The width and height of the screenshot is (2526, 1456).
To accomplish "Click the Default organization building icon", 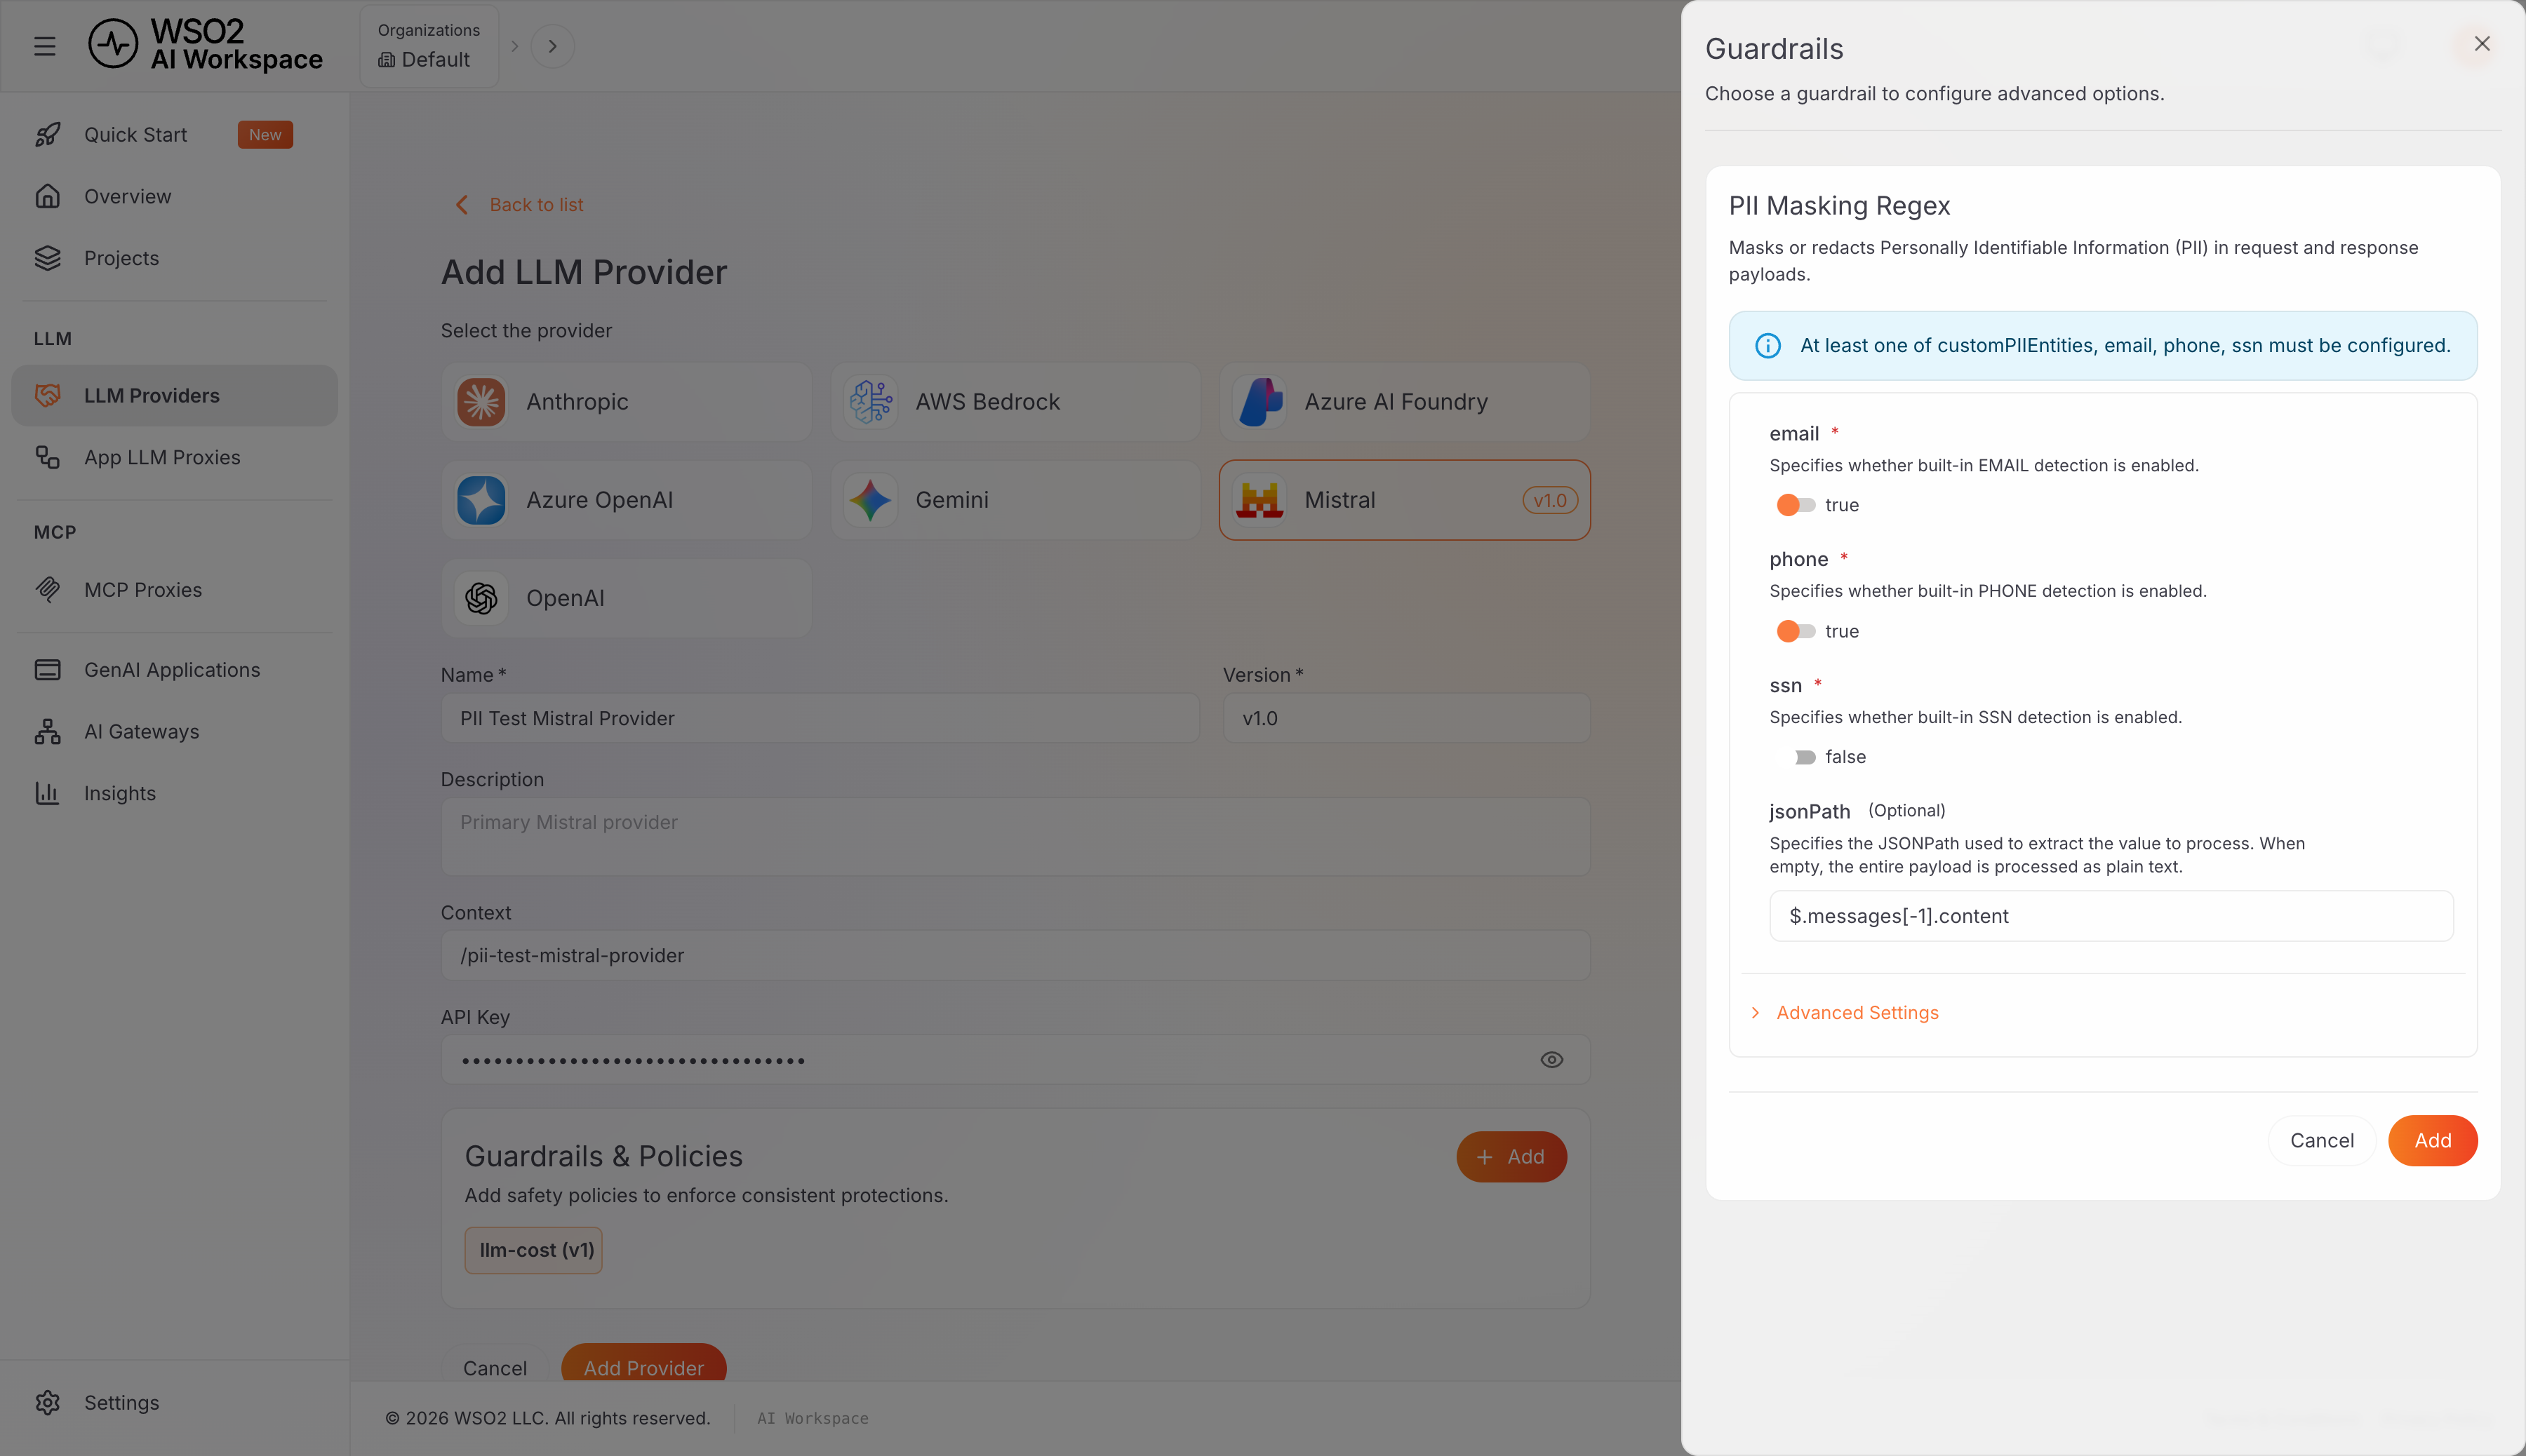I will click(386, 60).
